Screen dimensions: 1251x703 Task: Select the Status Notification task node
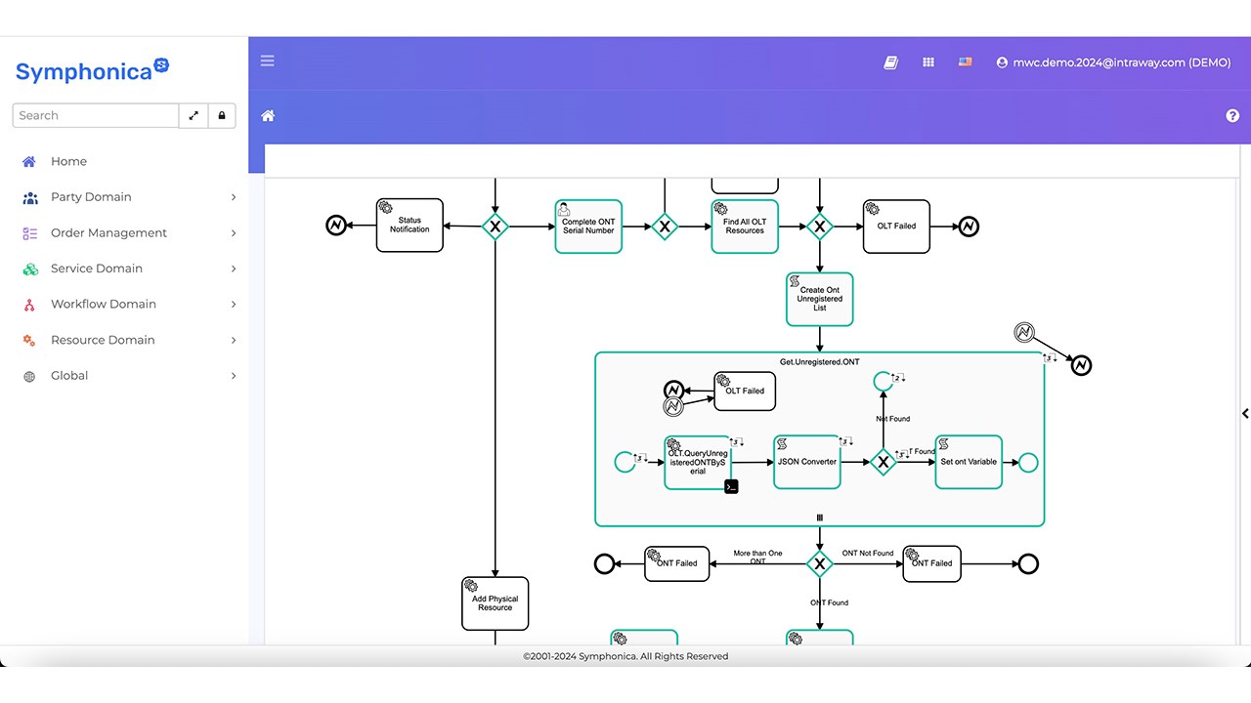click(x=410, y=226)
